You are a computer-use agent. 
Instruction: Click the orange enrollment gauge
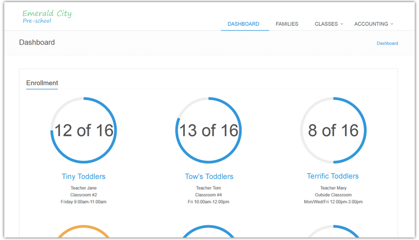[83, 231]
